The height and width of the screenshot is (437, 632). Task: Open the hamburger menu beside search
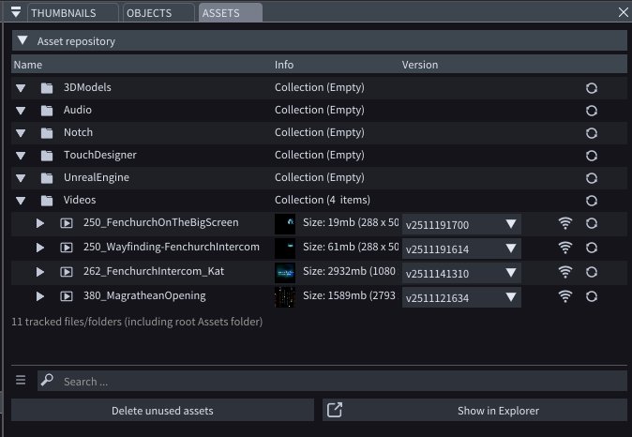click(21, 381)
